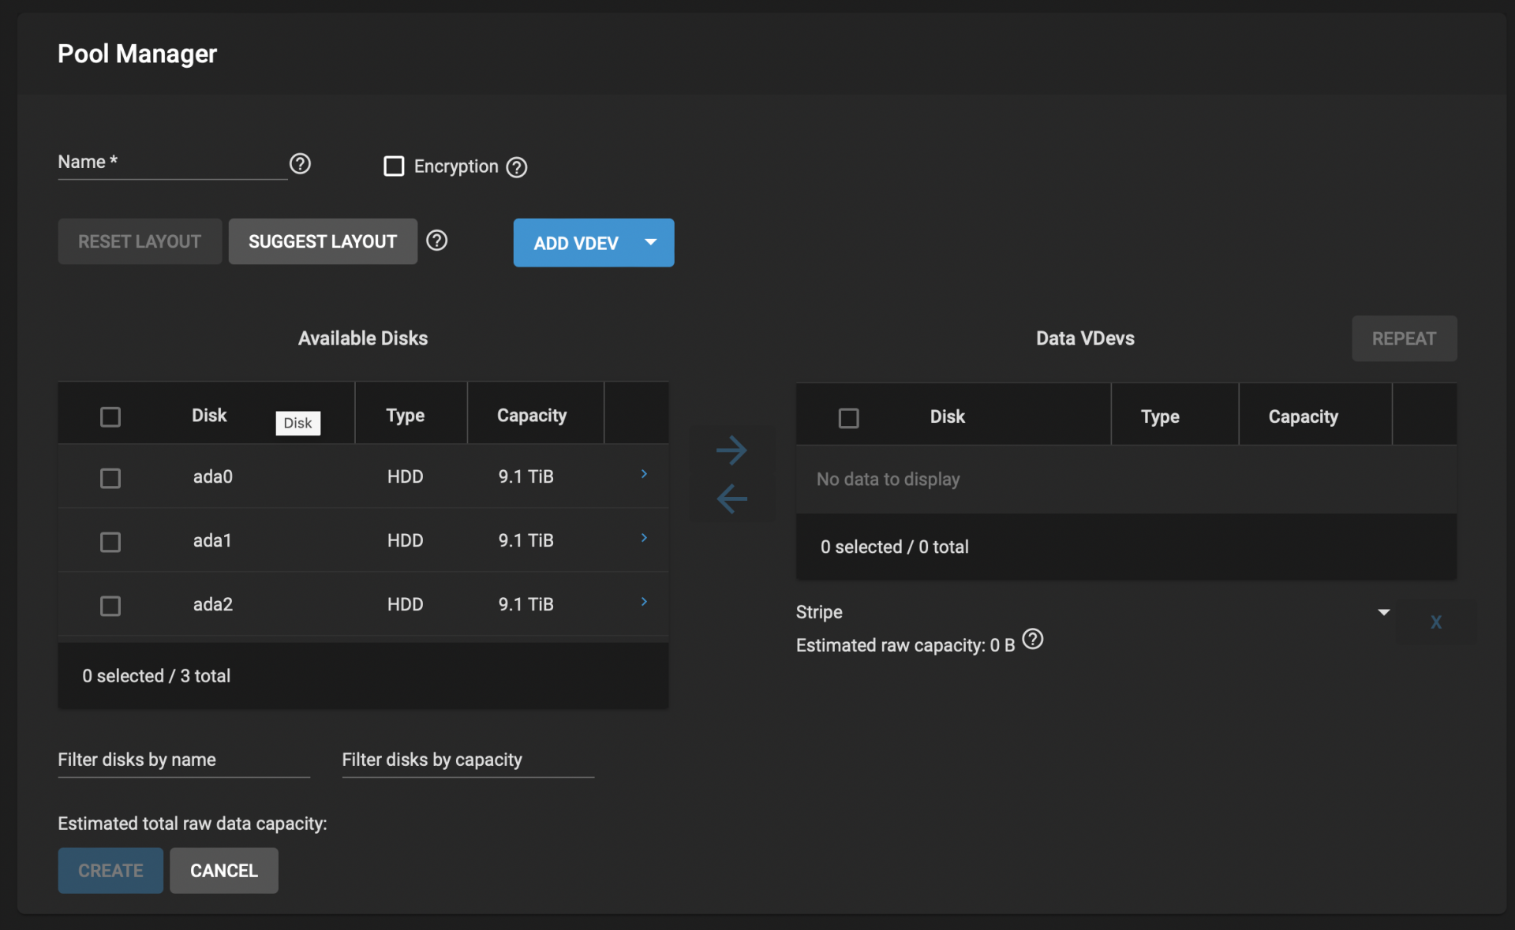This screenshot has height=930, width=1515.
Task: Sort Data VDevs by Disk column
Action: [948, 416]
